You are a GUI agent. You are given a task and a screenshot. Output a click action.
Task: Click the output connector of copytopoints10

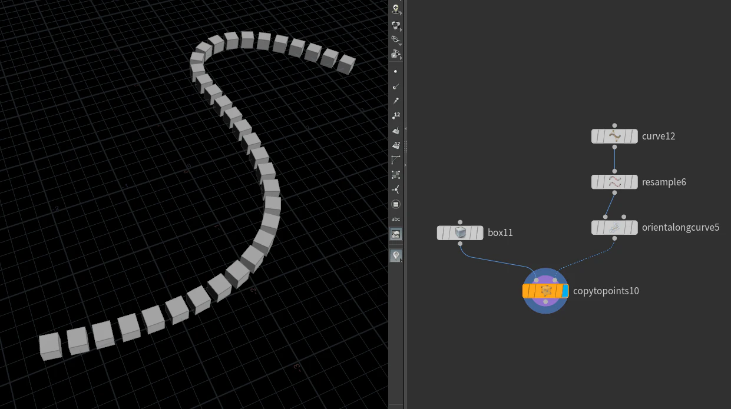pos(545,302)
